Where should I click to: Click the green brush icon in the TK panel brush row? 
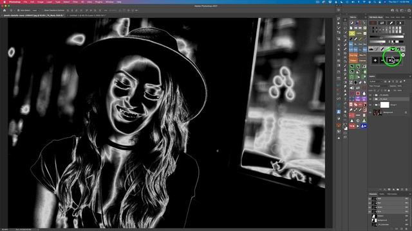coord(360,39)
